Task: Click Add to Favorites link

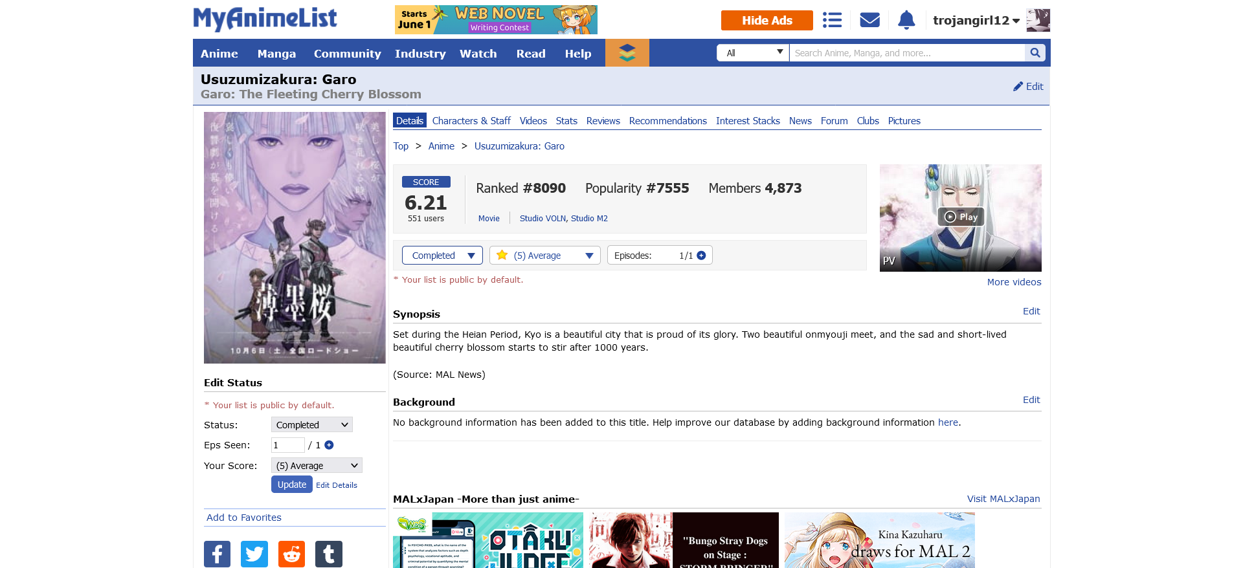Action: coord(244,518)
